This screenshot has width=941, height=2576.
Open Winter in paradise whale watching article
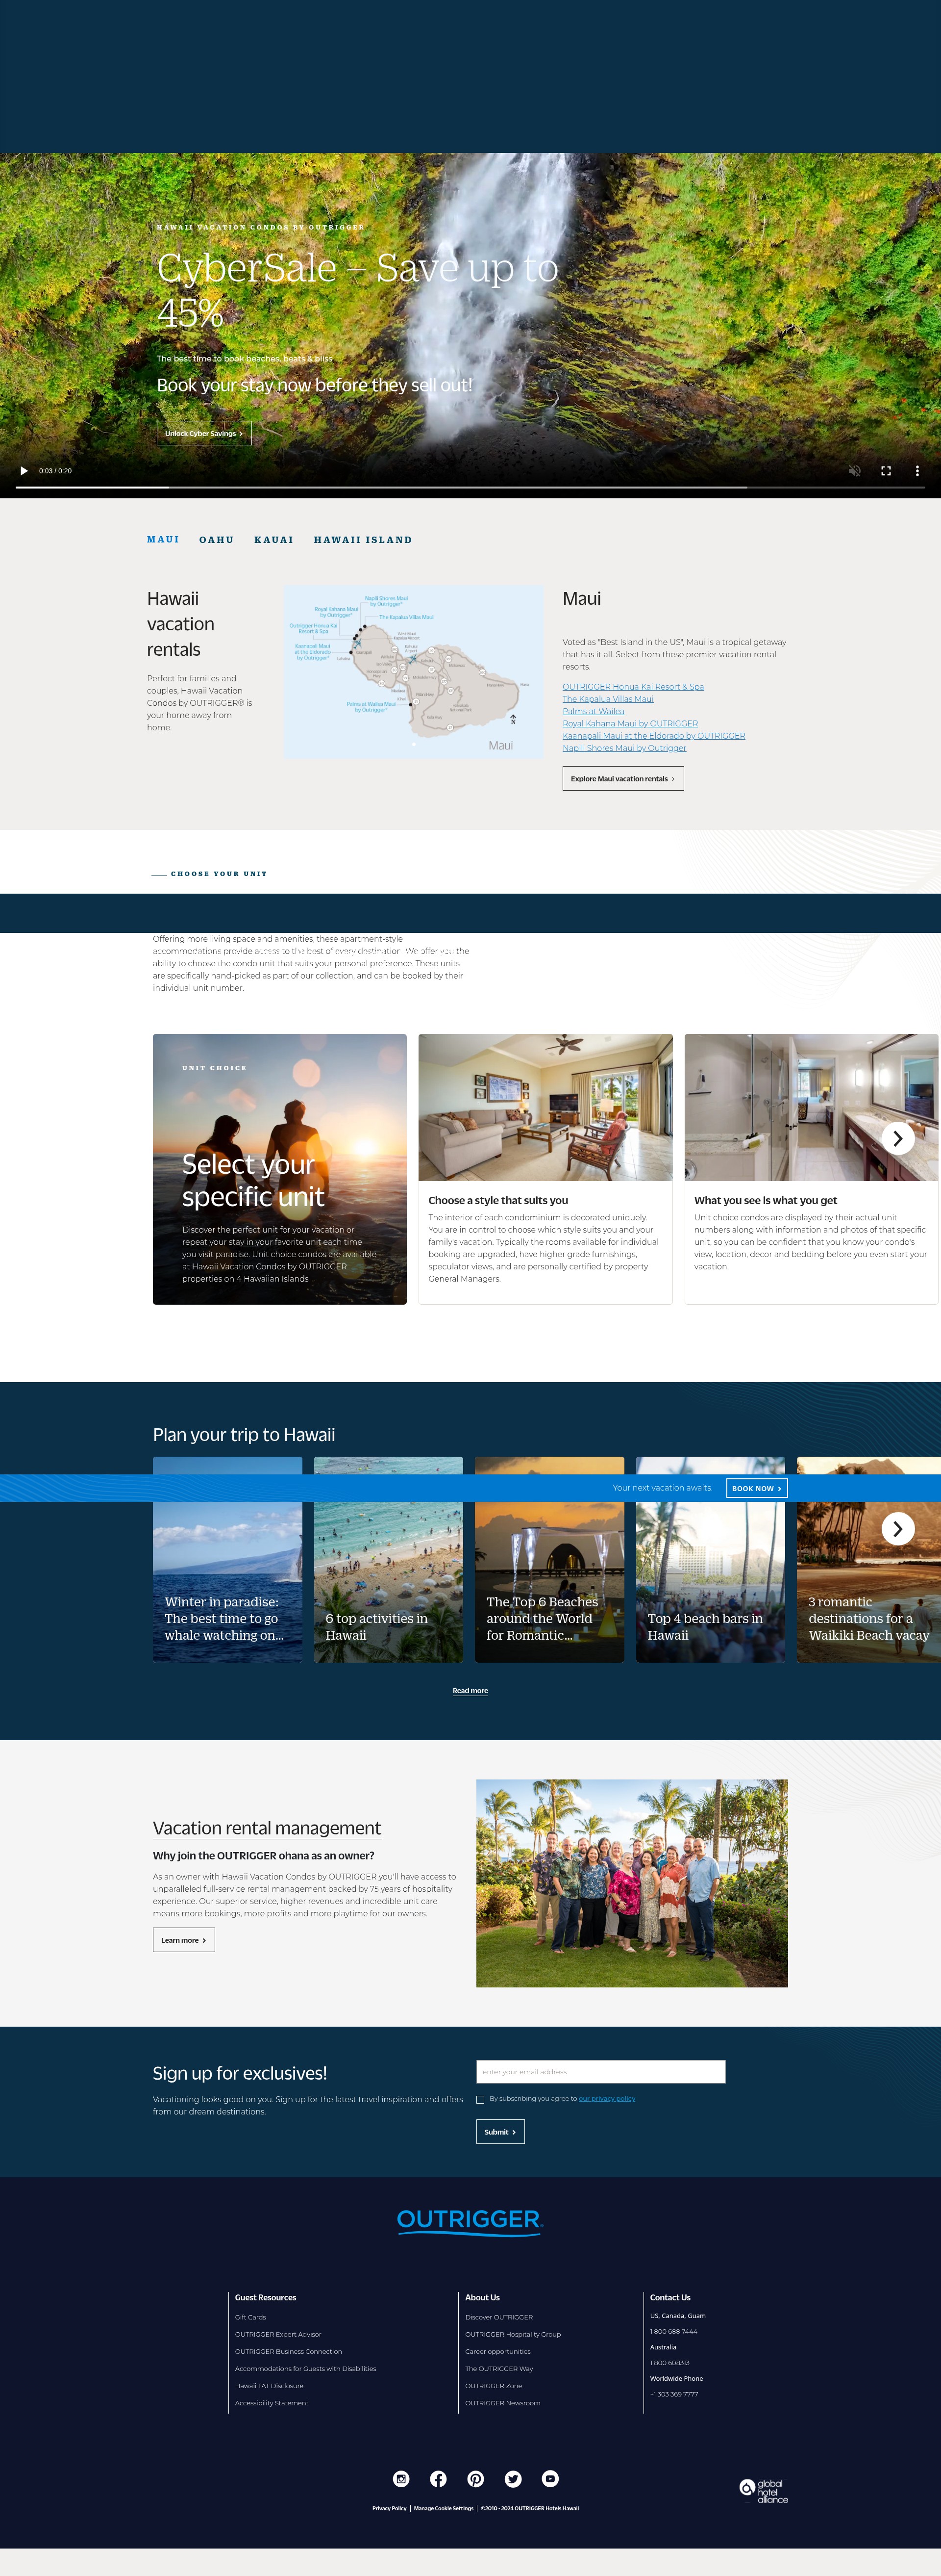[228, 1560]
